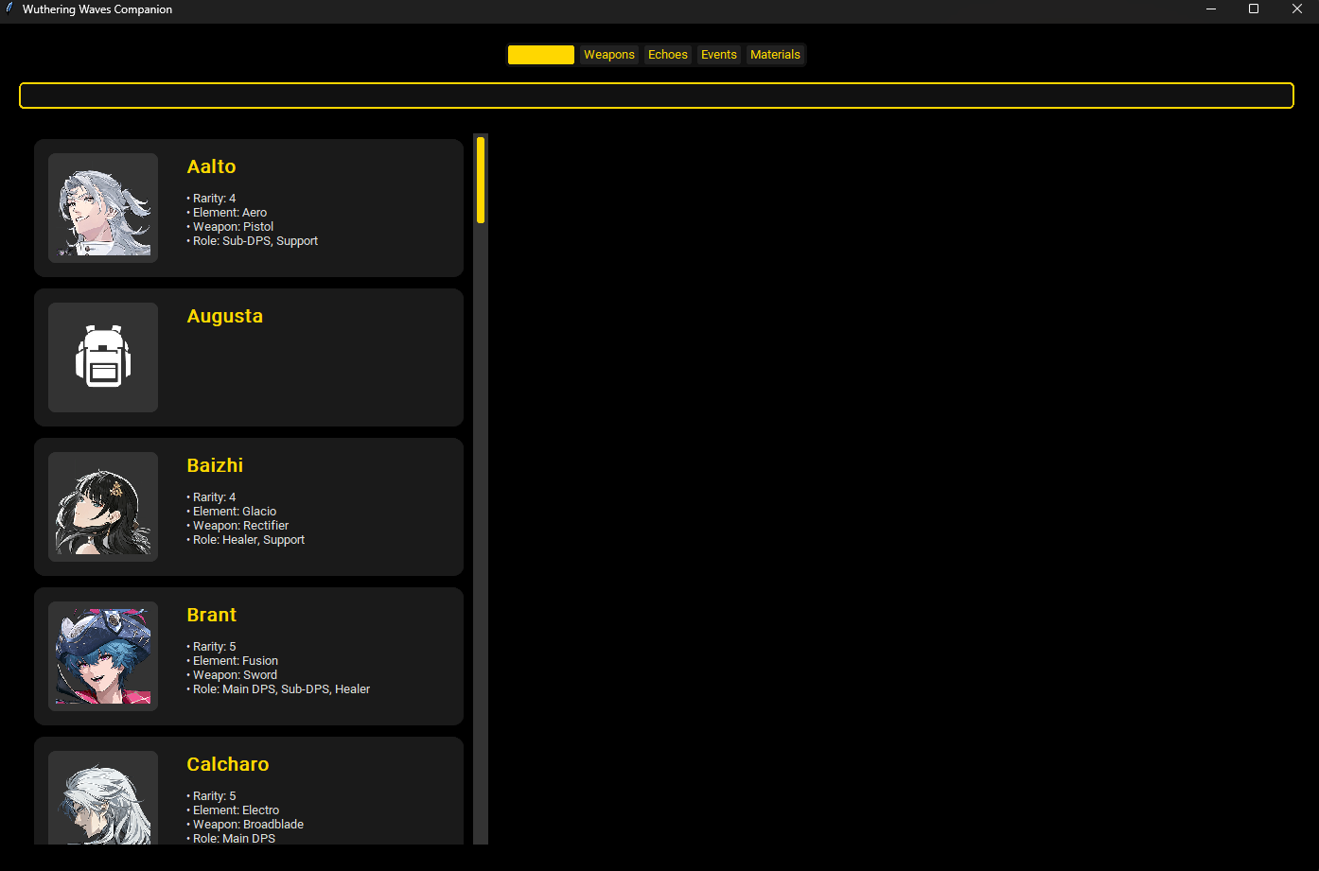Image resolution: width=1319 pixels, height=871 pixels.
Task: Click "Role: Sub-DPS, Support" text
Action: click(252, 241)
